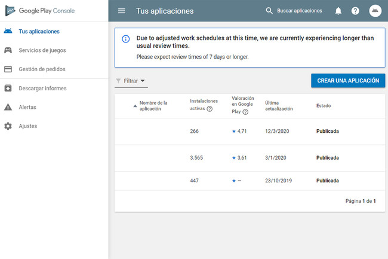Click help icon next to Instalaciones activas
Image resolution: width=388 pixels, height=259 pixels.
coord(210,109)
